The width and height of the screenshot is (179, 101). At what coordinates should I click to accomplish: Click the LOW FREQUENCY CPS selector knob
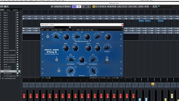[71, 59]
